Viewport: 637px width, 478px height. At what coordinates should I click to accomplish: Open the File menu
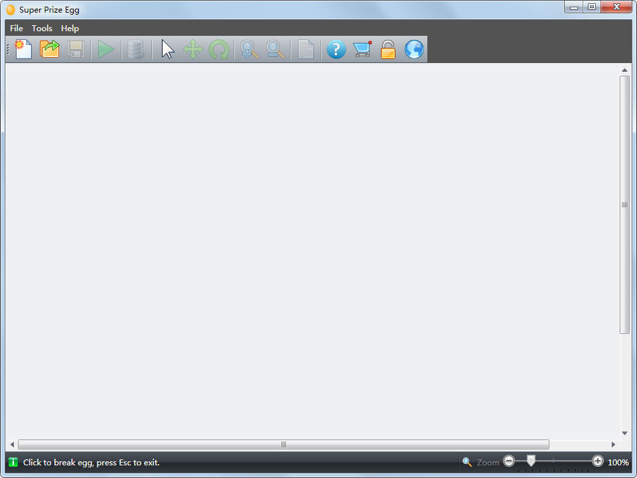pyautogui.click(x=17, y=29)
